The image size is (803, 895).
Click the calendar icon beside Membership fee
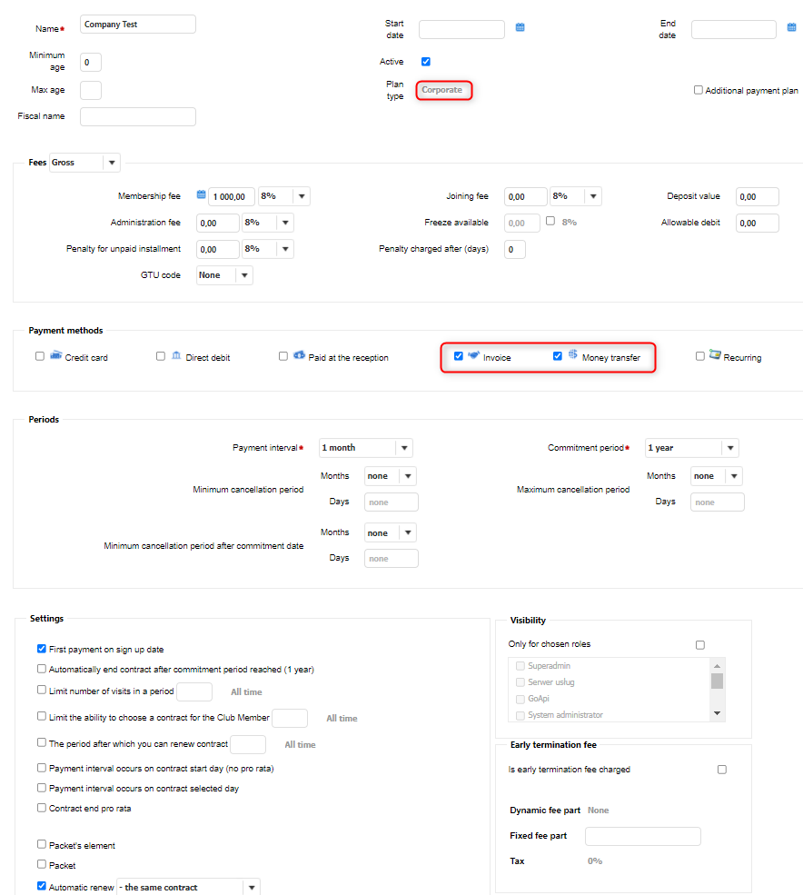tap(202, 194)
